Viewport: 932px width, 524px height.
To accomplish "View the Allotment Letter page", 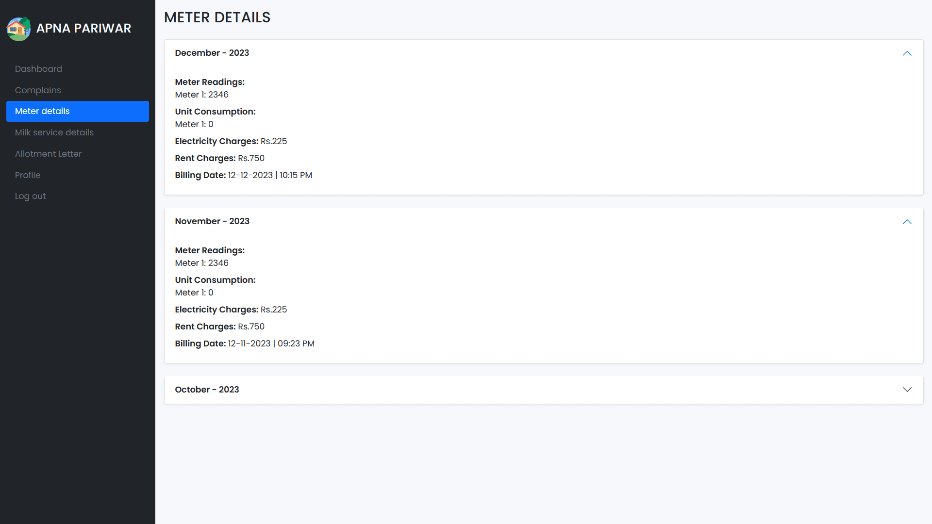I will click(48, 154).
